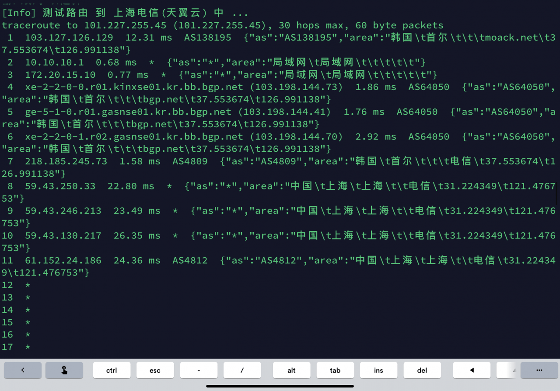Click the 22.80 ms latency value
560x391 pixels.
[x=131, y=186]
